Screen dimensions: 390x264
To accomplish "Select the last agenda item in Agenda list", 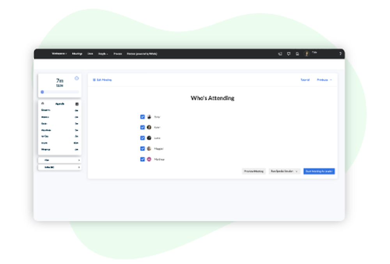I will tap(60, 149).
